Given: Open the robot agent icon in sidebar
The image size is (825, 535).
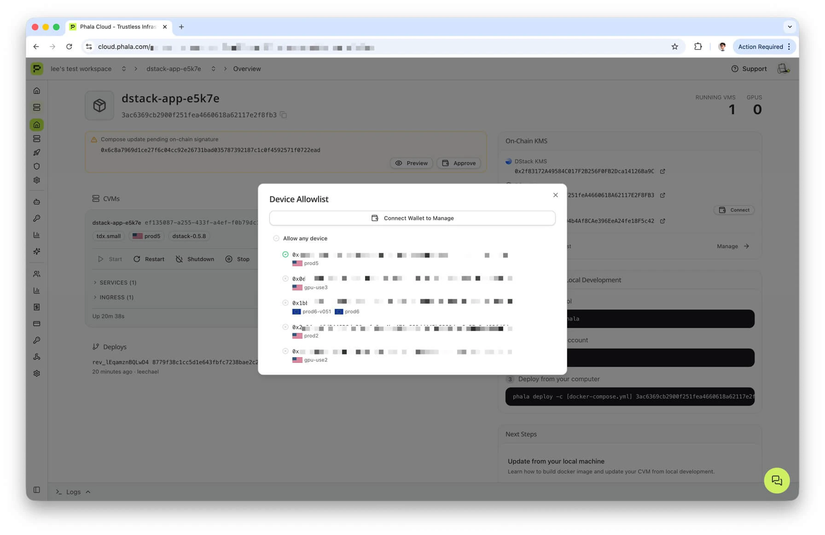Looking at the screenshot, I should click(37, 202).
